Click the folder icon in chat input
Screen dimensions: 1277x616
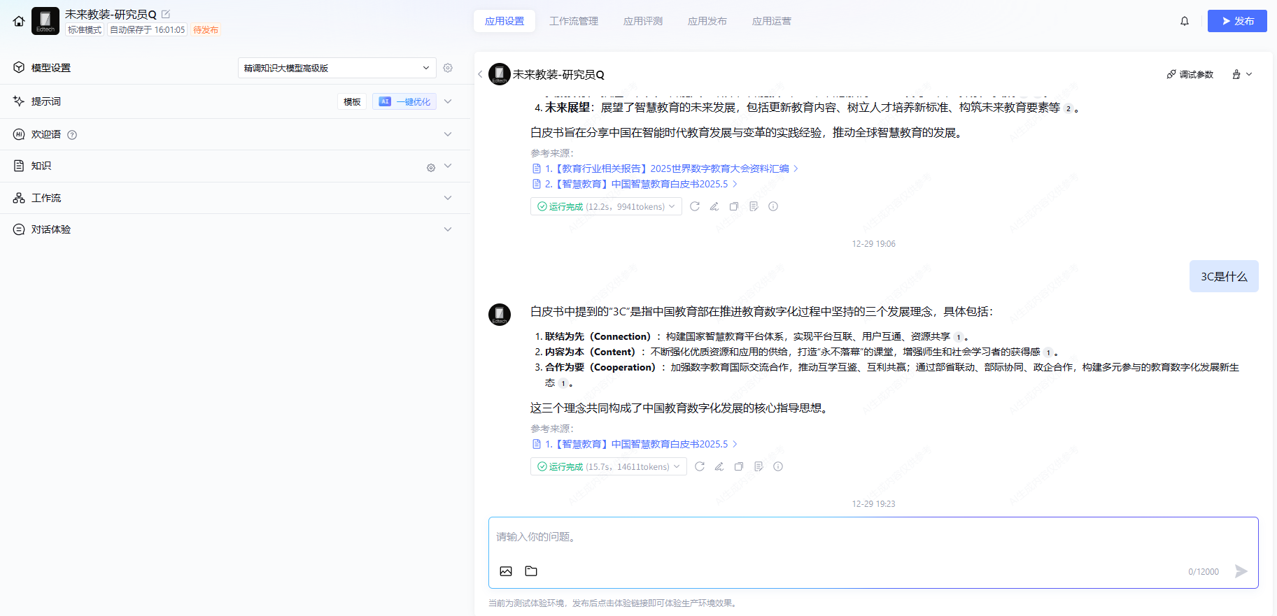click(531, 571)
